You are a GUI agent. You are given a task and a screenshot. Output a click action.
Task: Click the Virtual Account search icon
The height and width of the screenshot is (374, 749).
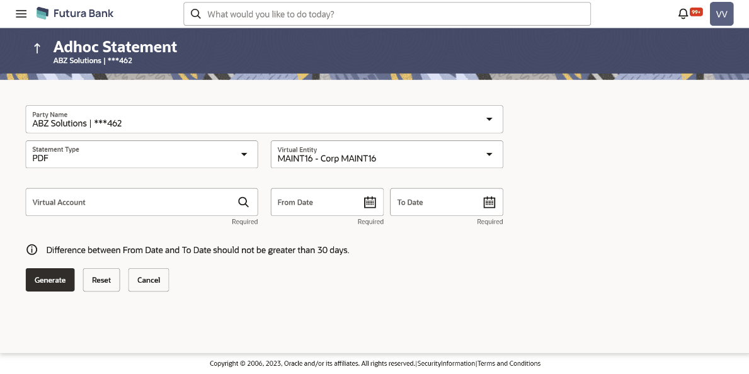pos(244,202)
